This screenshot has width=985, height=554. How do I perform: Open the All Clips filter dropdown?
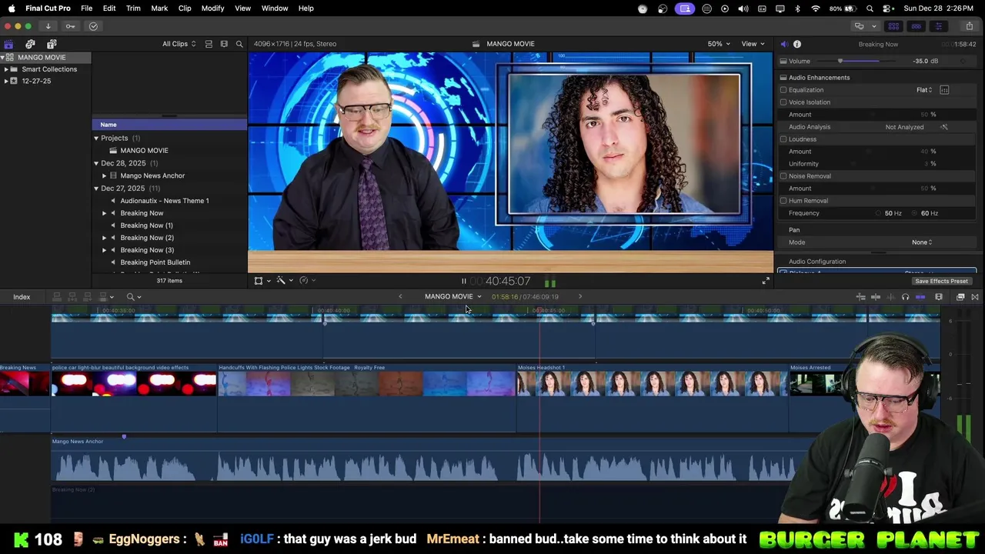[x=179, y=44]
